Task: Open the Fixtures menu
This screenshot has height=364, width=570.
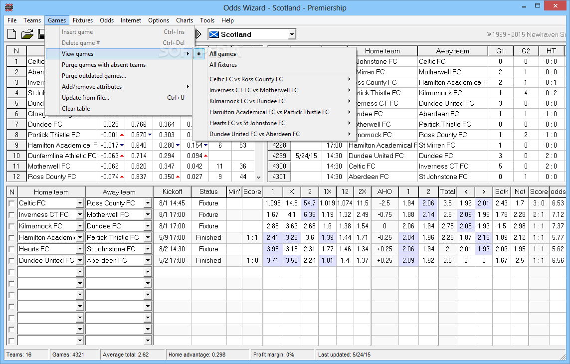Action: click(x=82, y=20)
